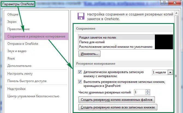Select the Звук и видео category
Viewport: 183px width, 113px height.
(x=17, y=51)
